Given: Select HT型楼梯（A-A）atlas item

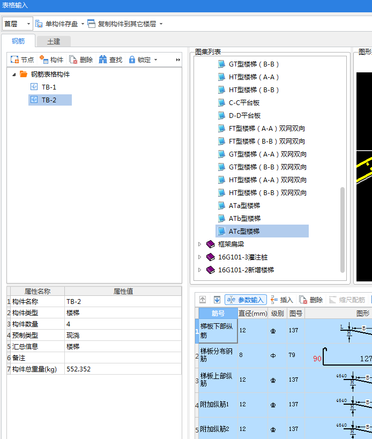Looking at the screenshot, I should click(254, 77).
